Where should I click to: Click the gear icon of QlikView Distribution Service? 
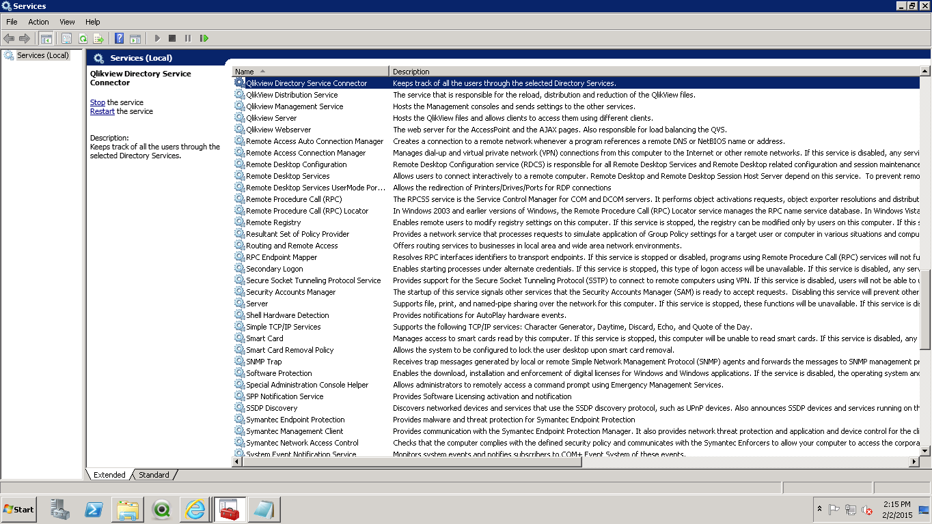[x=239, y=95]
